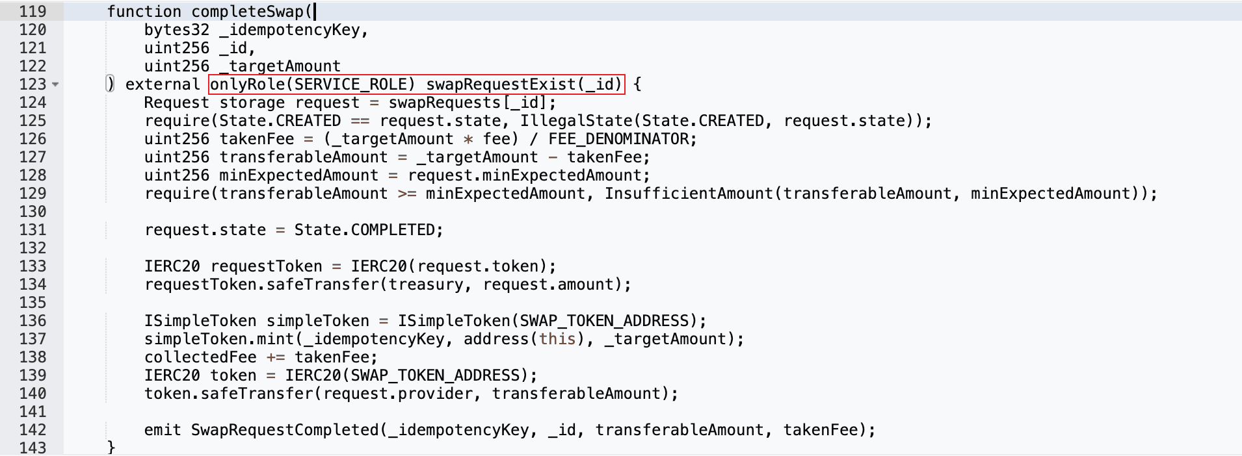The width and height of the screenshot is (1242, 456).
Task: Click the ISimpleToken type at start of line 136
Action: click(x=200, y=321)
